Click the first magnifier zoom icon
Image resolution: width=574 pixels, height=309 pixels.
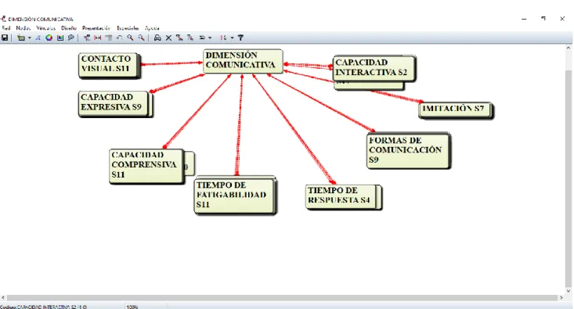[x=130, y=38]
